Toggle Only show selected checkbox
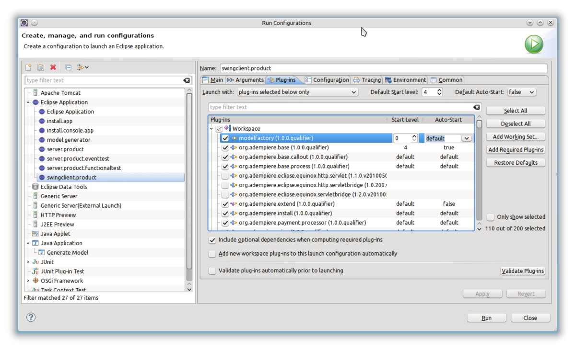The image size is (575, 349). tap(491, 217)
